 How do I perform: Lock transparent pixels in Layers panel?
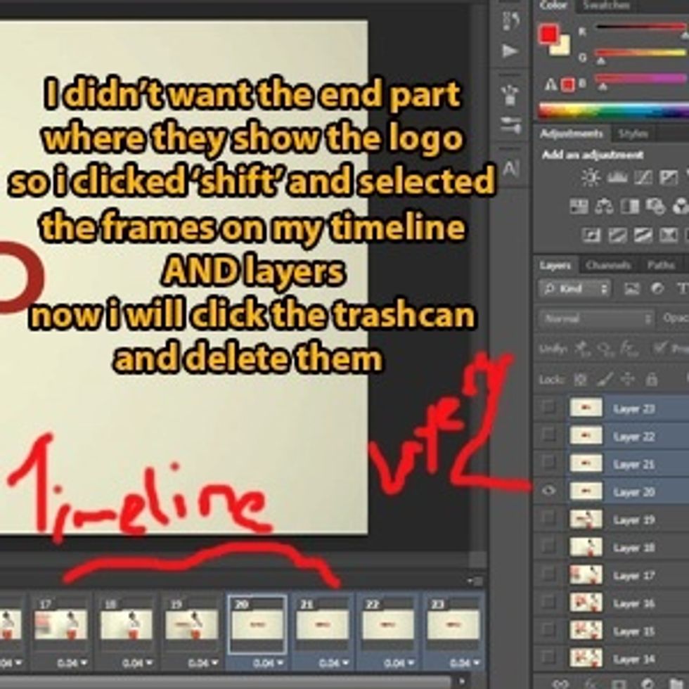[581, 379]
